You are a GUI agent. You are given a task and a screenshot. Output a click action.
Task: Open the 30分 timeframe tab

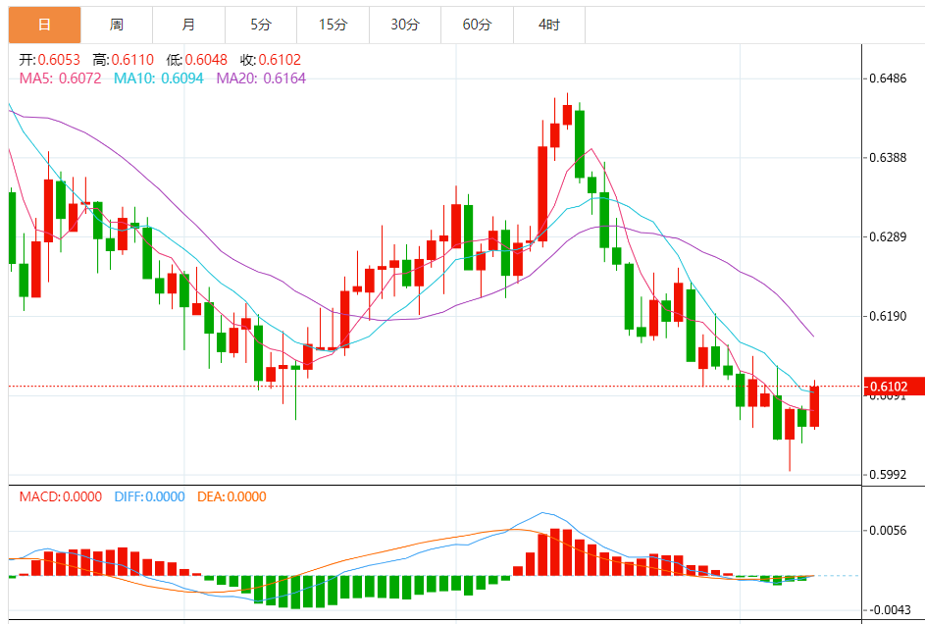pos(405,25)
